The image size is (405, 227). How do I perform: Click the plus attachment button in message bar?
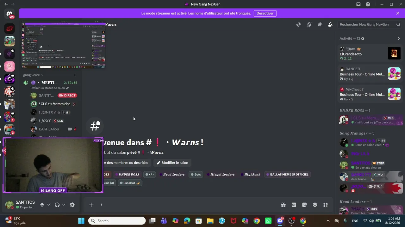click(x=91, y=205)
